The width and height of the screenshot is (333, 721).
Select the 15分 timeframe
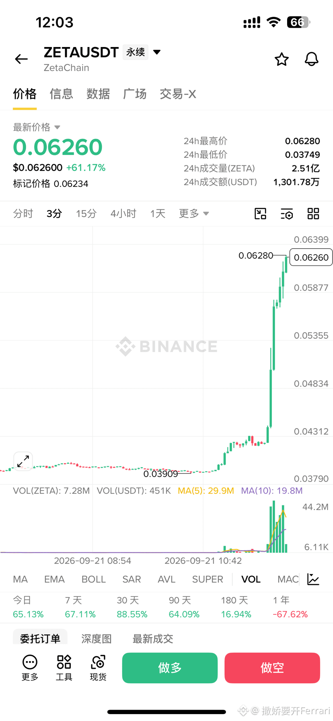[x=86, y=214]
